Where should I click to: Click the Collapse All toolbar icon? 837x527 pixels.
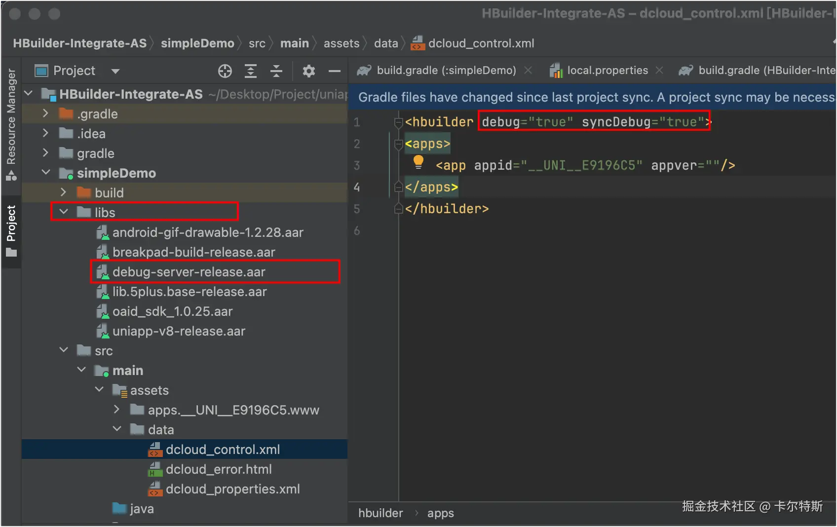tap(276, 71)
